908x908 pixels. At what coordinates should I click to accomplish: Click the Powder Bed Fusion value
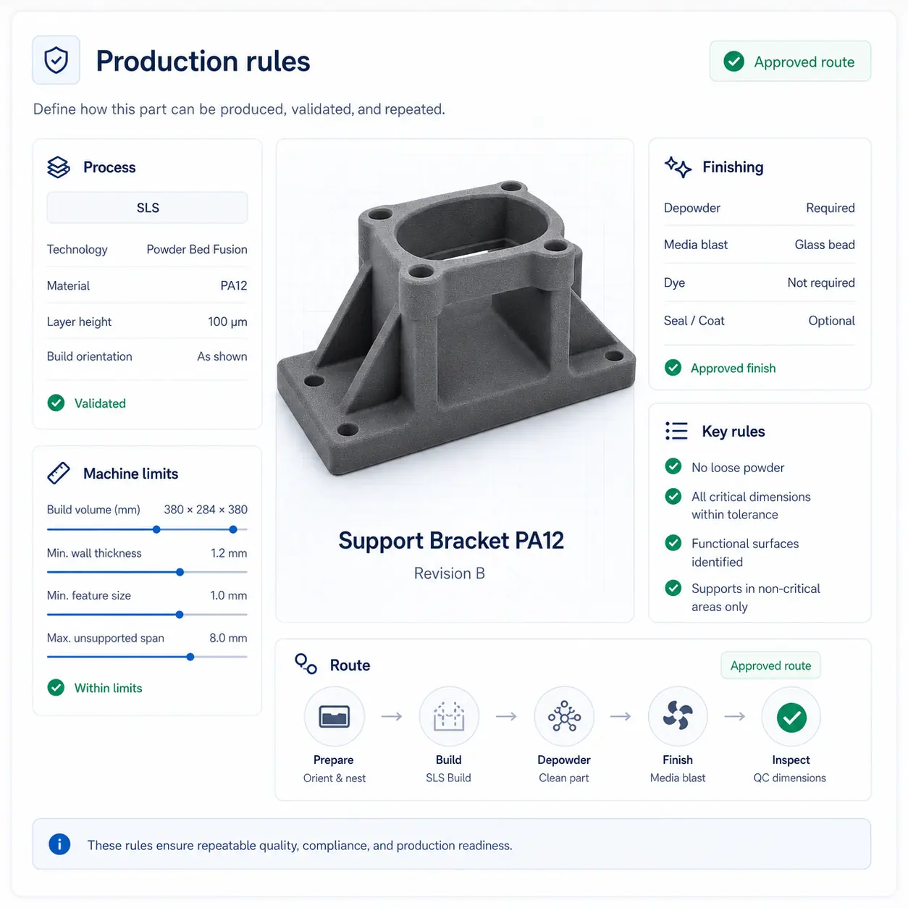pyautogui.click(x=197, y=249)
